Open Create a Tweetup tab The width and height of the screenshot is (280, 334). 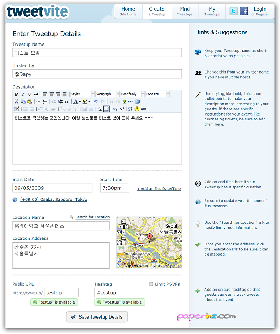pos(157,11)
